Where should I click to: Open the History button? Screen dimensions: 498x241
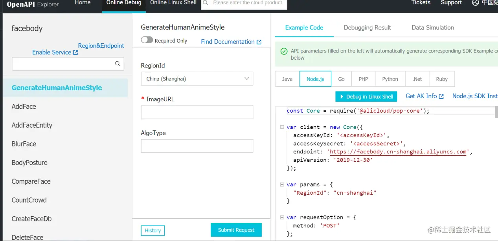pyautogui.click(x=153, y=230)
